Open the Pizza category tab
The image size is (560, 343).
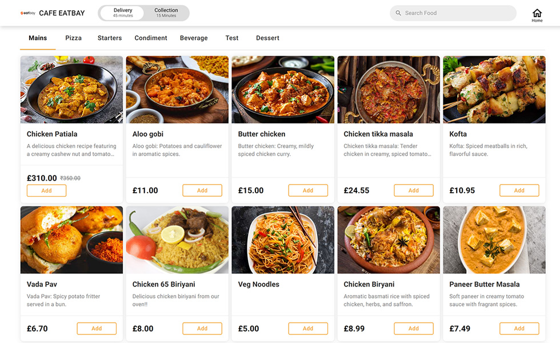pos(73,38)
